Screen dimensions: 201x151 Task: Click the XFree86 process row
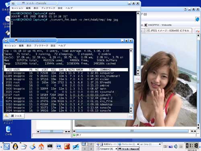[x=66, y=83]
